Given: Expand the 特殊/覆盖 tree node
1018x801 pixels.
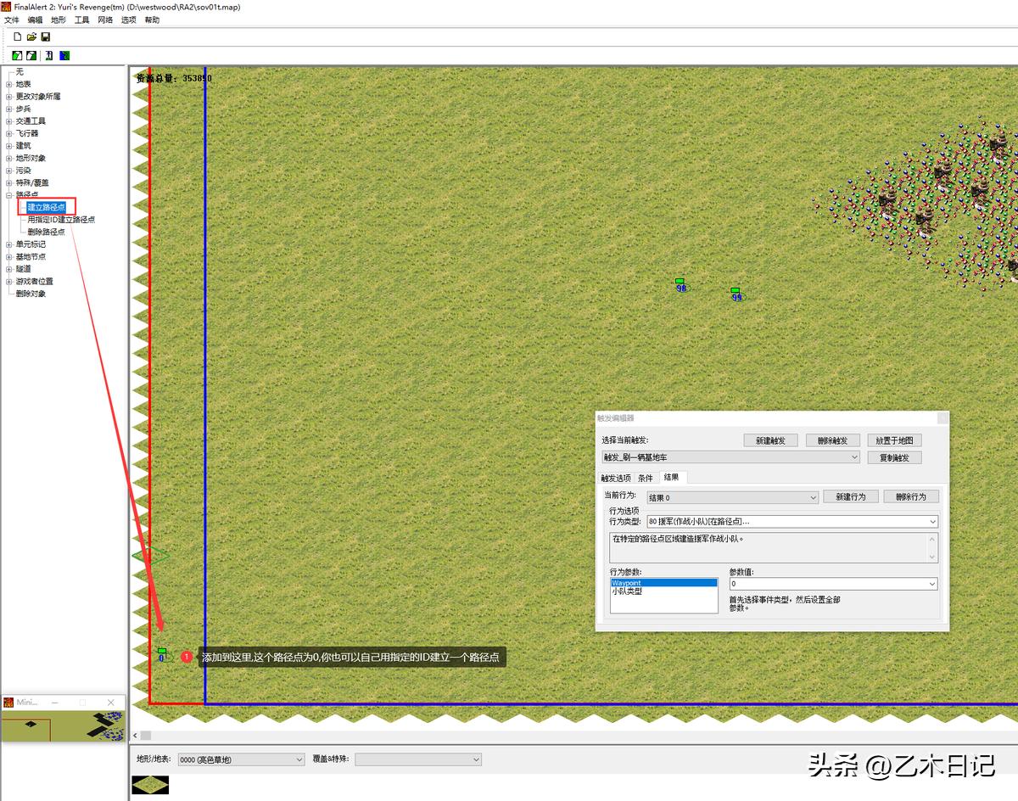Looking at the screenshot, I should [x=9, y=182].
